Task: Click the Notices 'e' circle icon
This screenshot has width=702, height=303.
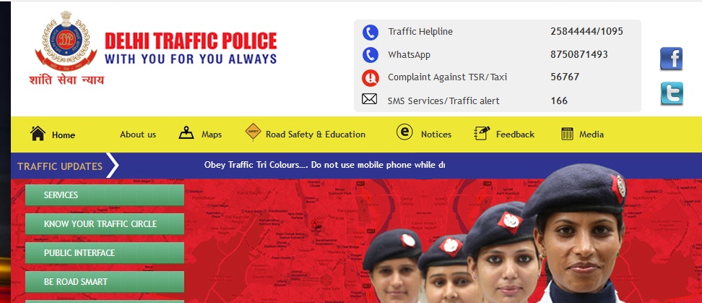Action: [404, 132]
